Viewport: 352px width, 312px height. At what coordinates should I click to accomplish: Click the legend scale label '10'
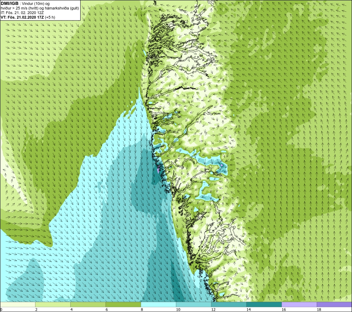point(178,310)
